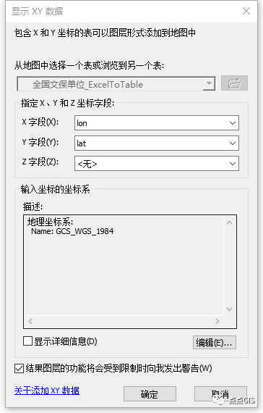Expand the Z 字段 dropdown showing <无>
The width and height of the screenshot is (263, 413).
(157, 164)
